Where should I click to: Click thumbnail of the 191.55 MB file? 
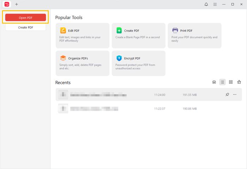(x=63, y=95)
